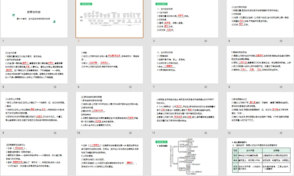Viewport: 294px width, 176px height.
Task: Select the 罗马帝国的兴亡 slide thumbnail
Action: (260, 111)
